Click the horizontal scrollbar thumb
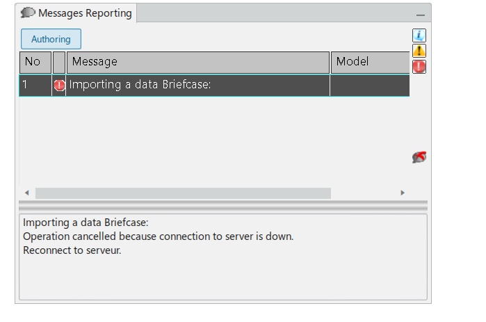486x322 pixels. coord(183,193)
